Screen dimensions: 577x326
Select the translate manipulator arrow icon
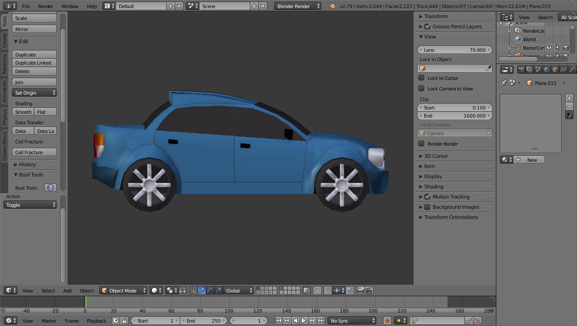pos(202,290)
